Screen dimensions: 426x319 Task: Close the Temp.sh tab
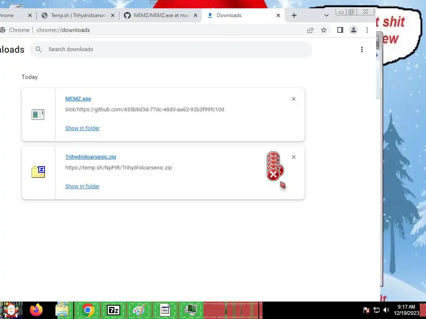point(113,15)
